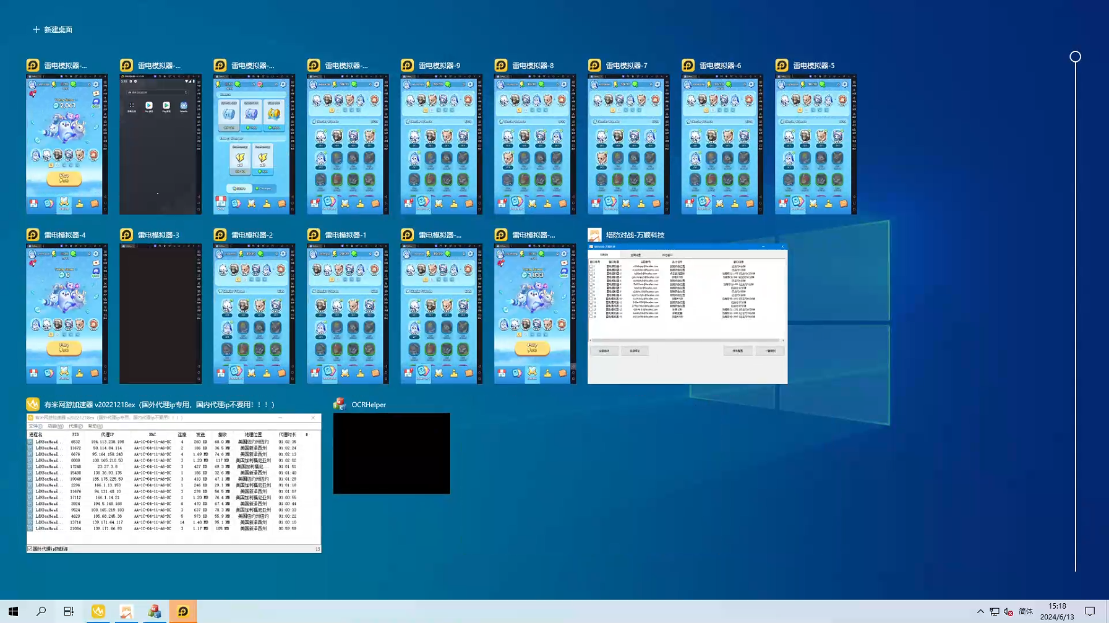Open the Windows Start menu
Screen dimensions: 1109x623
pos(13,611)
